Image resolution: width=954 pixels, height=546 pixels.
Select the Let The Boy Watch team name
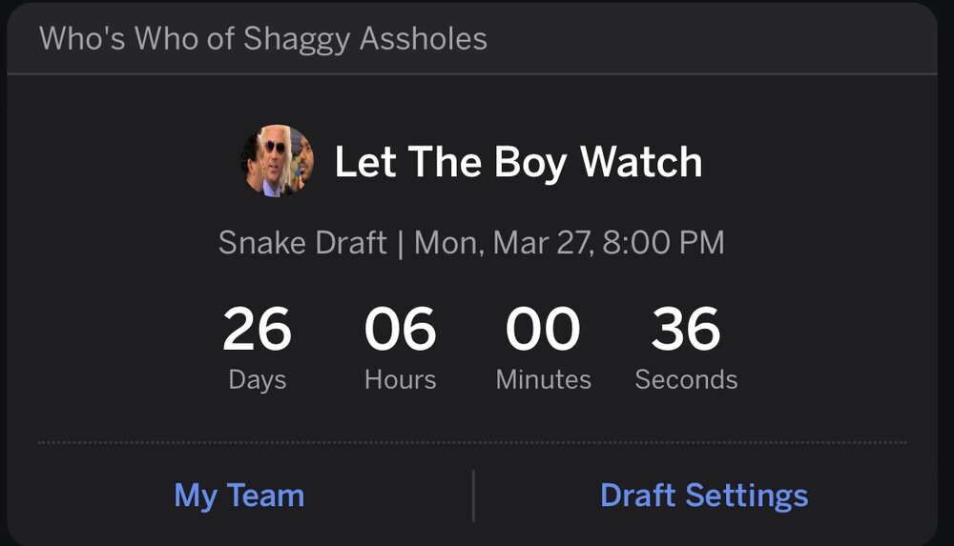point(518,163)
